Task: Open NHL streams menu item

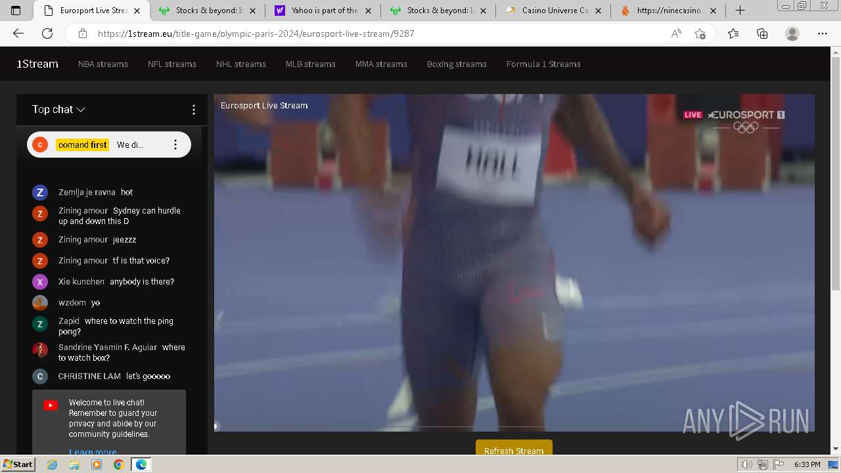Action: click(x=241, y=64)
